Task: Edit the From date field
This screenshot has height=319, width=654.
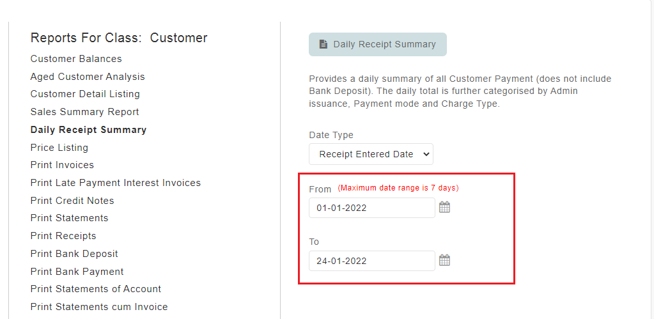Action: point(372,208)
